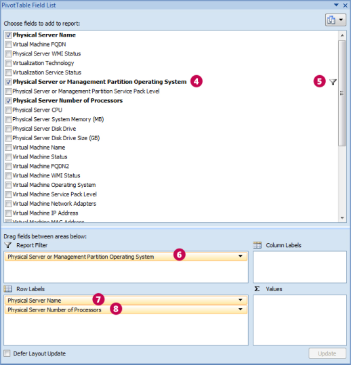This screenshot has width=351, height=365.
Task: Open the field list layout options button
Action: (x=335, y=20)
